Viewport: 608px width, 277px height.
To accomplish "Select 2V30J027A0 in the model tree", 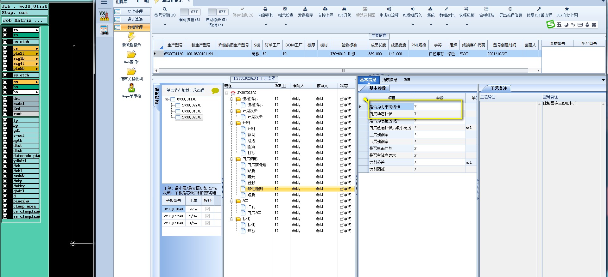I will point(192,105).
